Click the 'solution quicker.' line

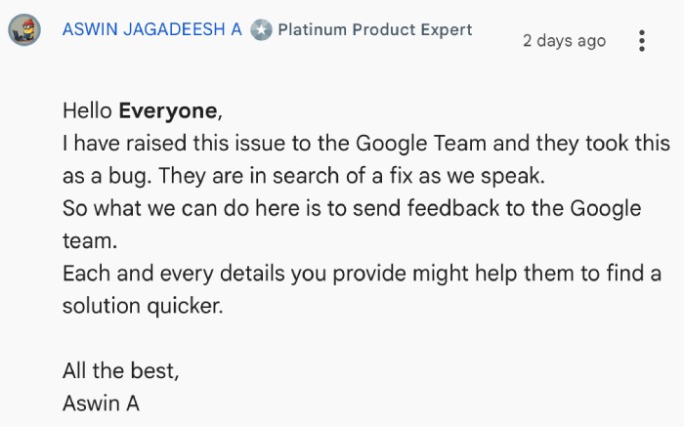click(x=143, y=307)
